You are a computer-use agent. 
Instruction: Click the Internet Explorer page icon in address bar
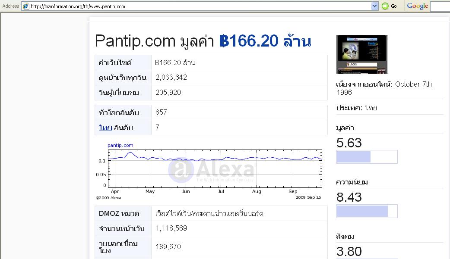tap(26, 6)
